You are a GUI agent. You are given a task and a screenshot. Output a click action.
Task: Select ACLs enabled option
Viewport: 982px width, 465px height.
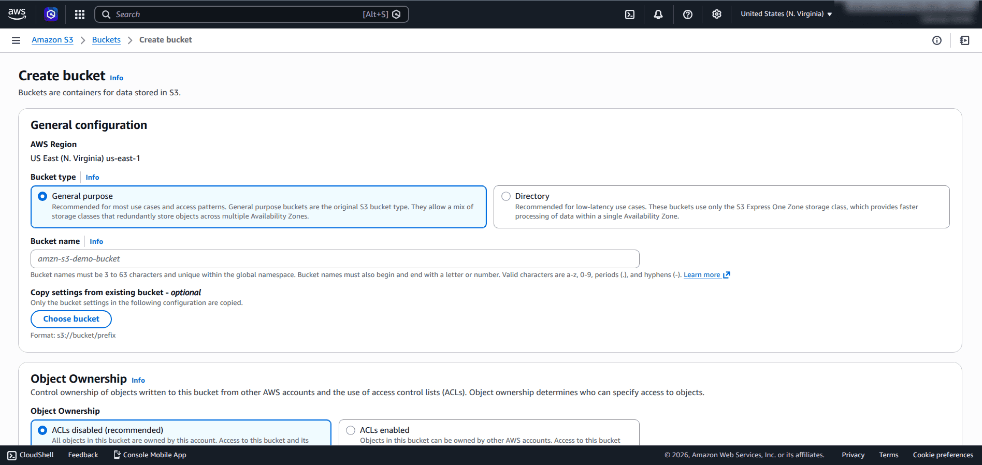tap(489, 433)
